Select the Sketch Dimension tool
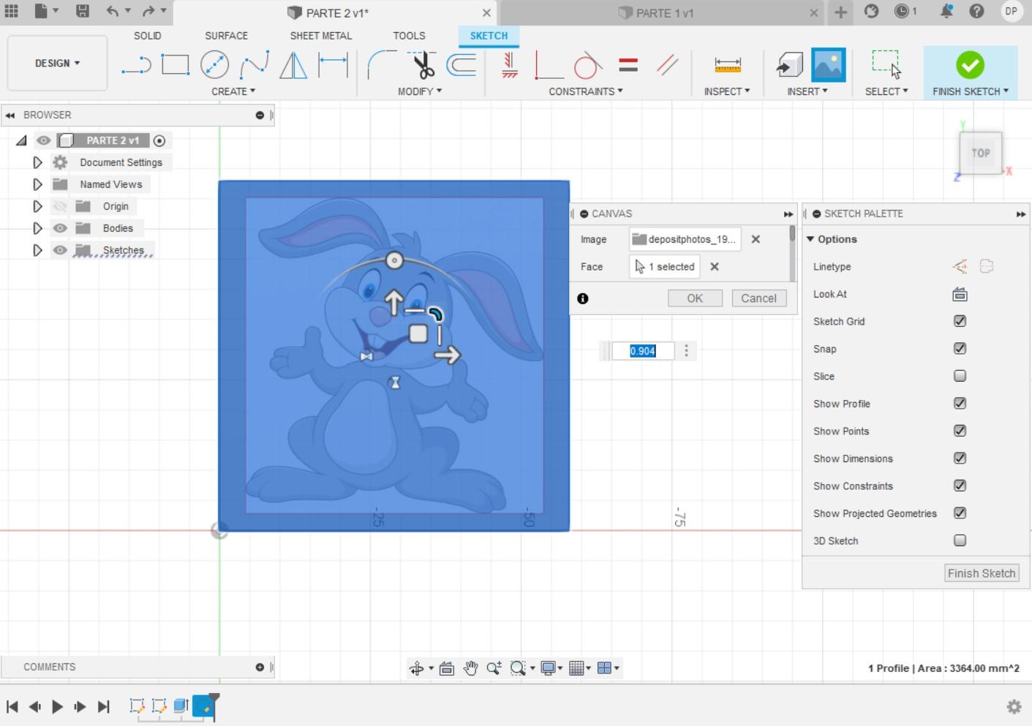1032x726 pixels. click(x=333, y=65)
